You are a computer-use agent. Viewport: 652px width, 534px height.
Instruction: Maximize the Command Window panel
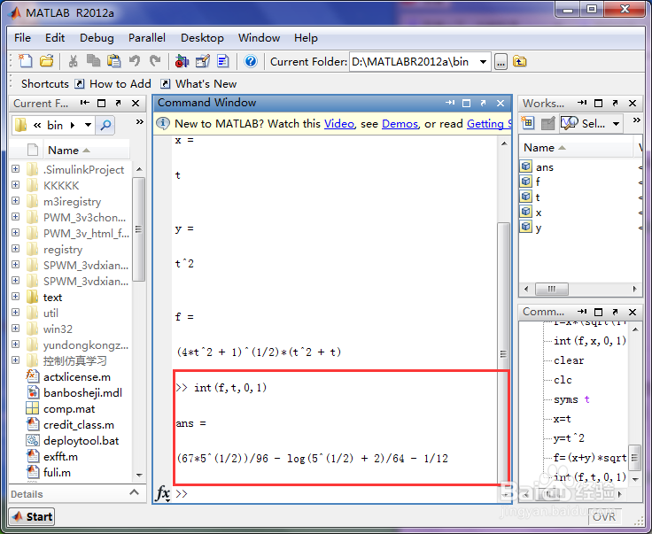tap(467, 103)
